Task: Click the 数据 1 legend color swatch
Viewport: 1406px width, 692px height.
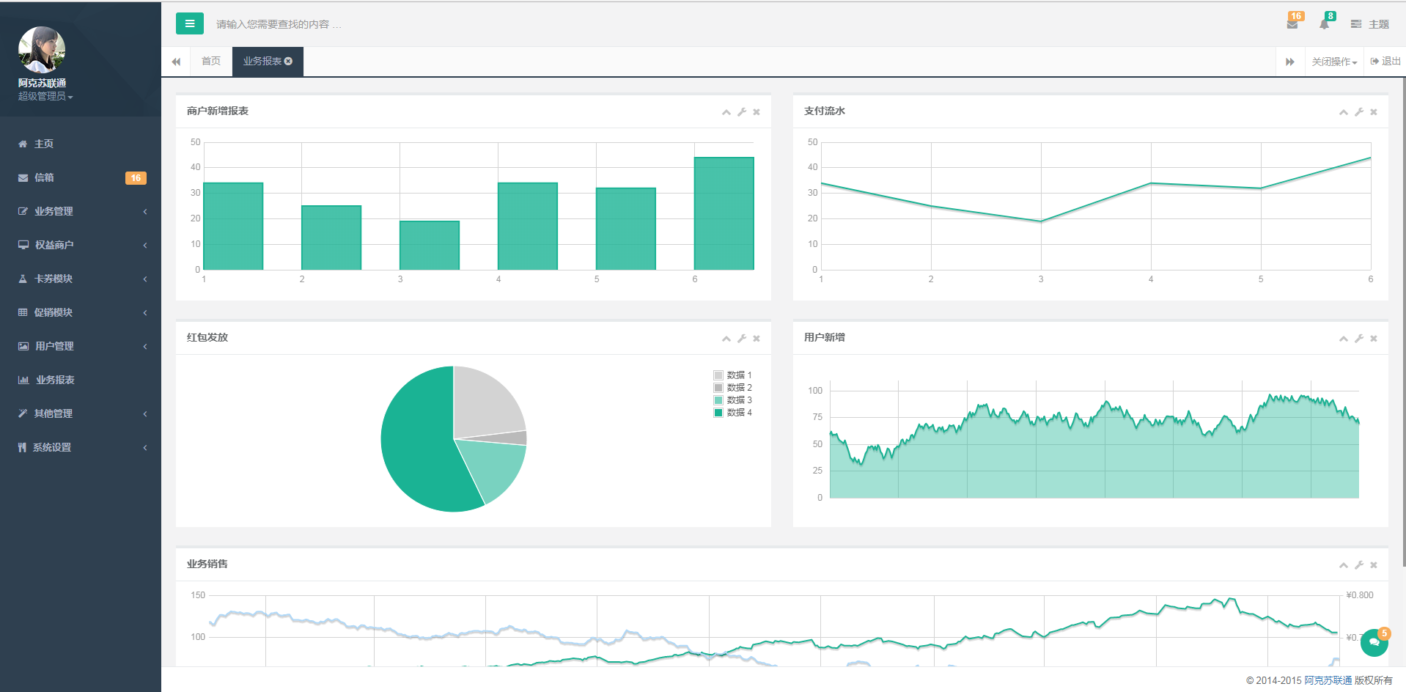Action: tap(718, 375)
